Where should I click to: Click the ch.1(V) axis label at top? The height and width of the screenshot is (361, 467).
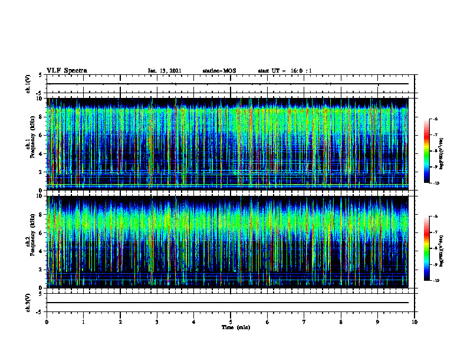28,84
